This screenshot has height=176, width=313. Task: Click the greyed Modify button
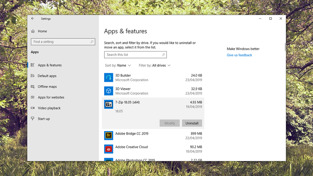click(170, 123)
